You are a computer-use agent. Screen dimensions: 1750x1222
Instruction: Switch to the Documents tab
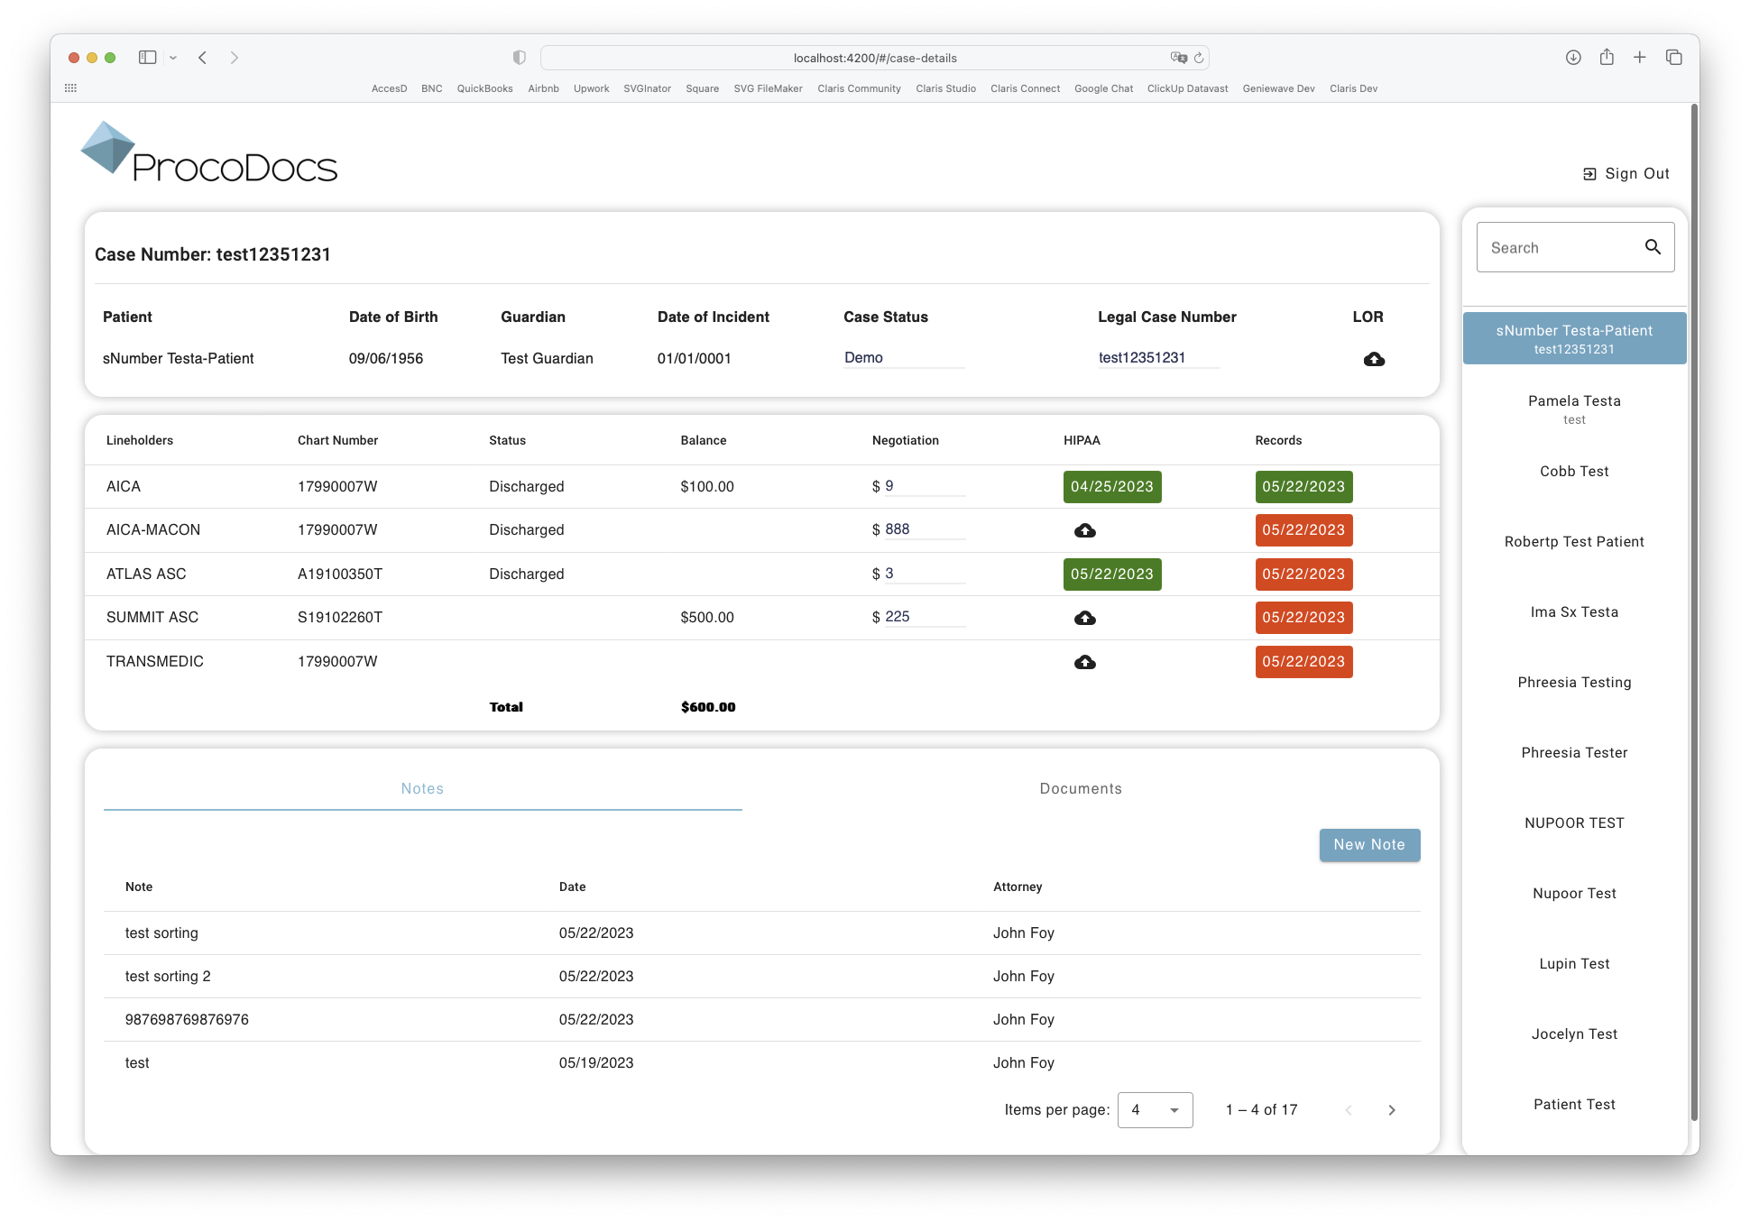click(1081, 788)
